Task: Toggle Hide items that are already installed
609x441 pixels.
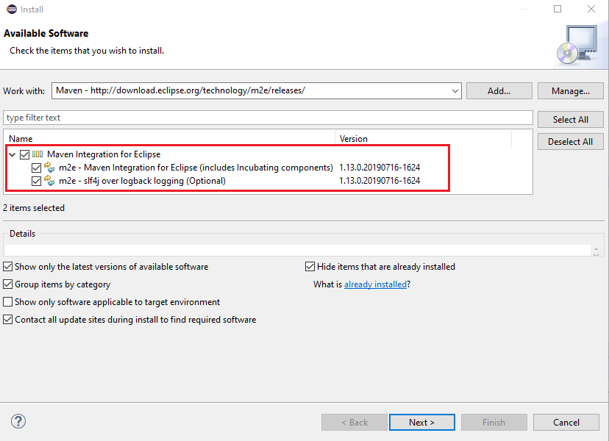Action: click(310, 267)
